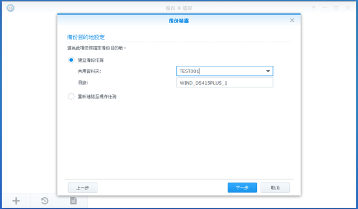Viewport: 358px width, 209px height.
Task: Click the add backup task plus icon
Action: pyautogui.click(x=16, y=201)
